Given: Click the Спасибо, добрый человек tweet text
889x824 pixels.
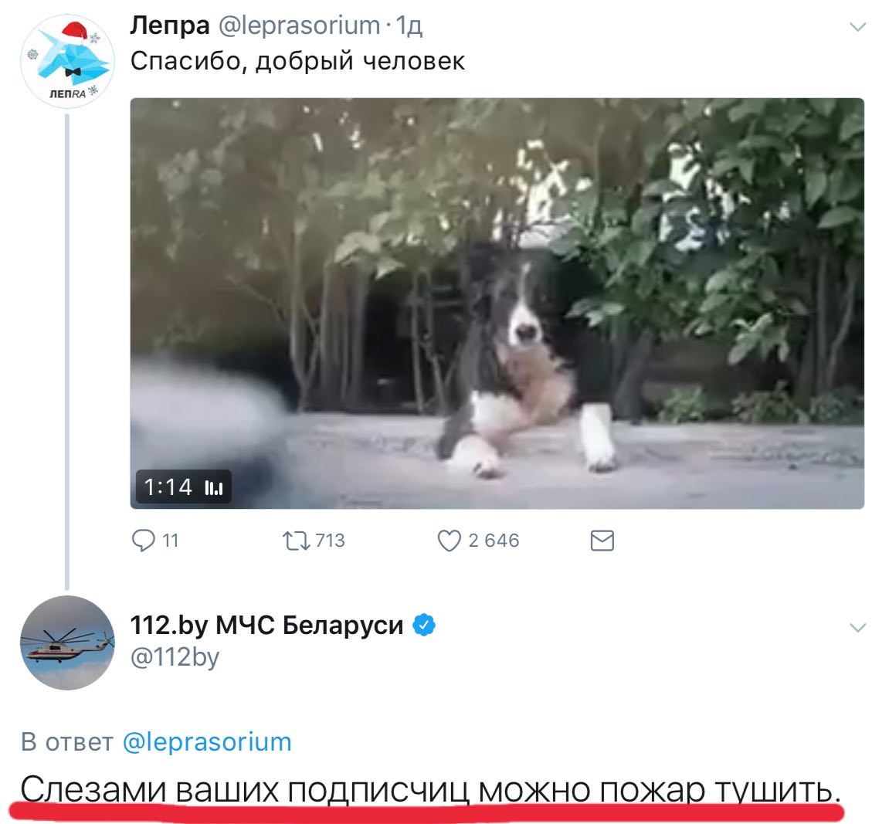Looking at the screenshot, I should point(297,61).
